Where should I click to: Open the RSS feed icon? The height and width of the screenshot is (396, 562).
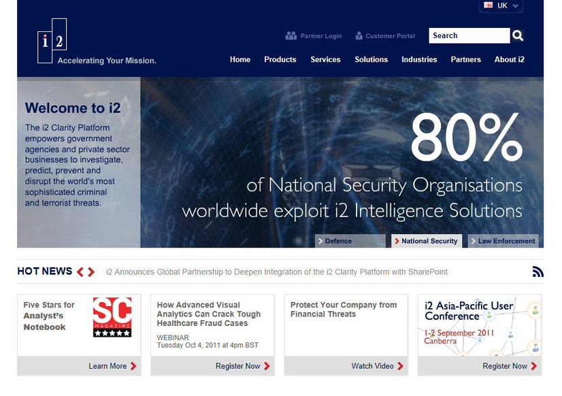pyautogui.click(x=538, y=271)
